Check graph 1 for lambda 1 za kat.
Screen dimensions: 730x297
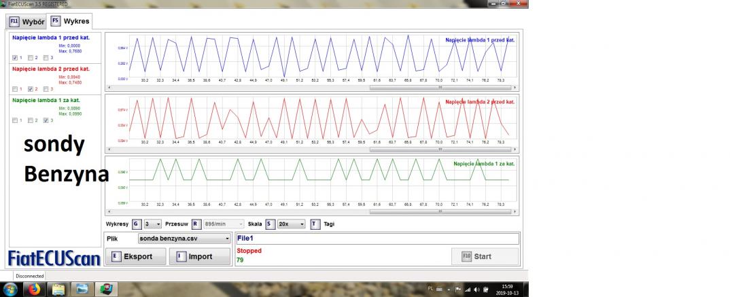tap(16, 120)
